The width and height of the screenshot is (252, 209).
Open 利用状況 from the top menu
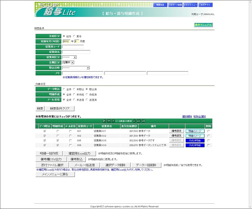point(160,5)
